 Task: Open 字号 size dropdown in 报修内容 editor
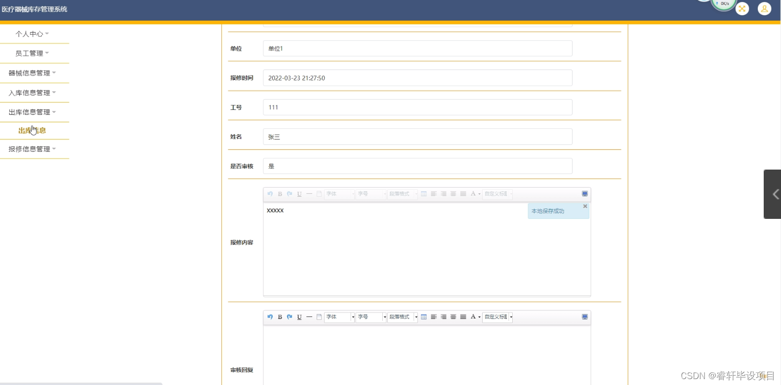371,194
